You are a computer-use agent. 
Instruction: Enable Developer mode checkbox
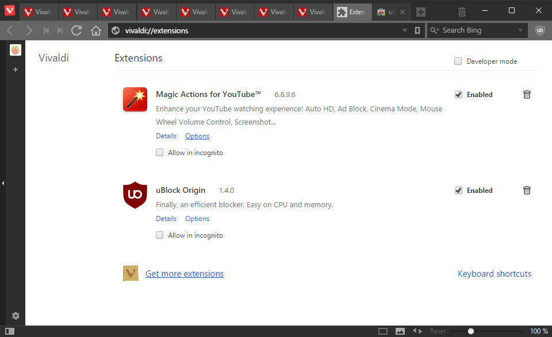(x=458, y=61)
